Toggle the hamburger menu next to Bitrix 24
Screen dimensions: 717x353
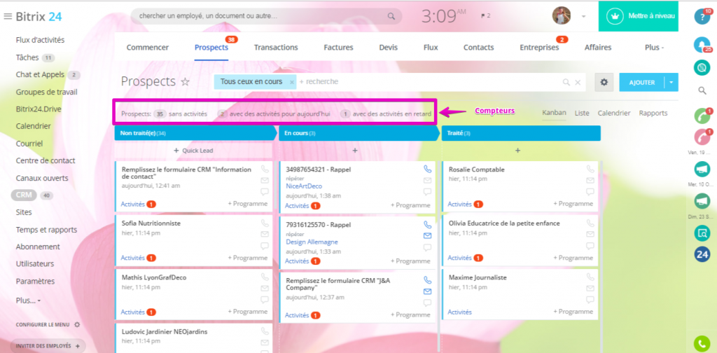tap(7, 17)
